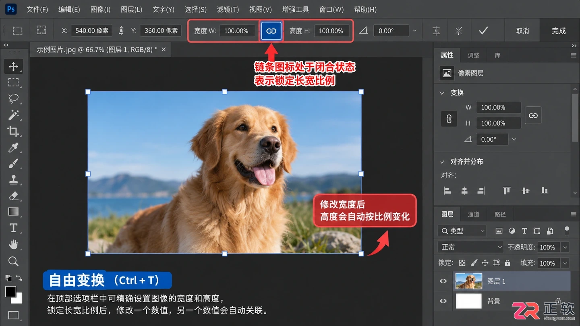Open the rotation angle dropdown in options bar

(415, 31)
